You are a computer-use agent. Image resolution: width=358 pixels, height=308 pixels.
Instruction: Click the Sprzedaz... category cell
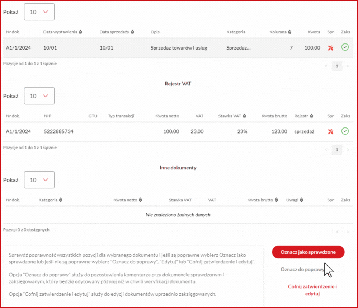pyautogui.click(x=238, y=48)
